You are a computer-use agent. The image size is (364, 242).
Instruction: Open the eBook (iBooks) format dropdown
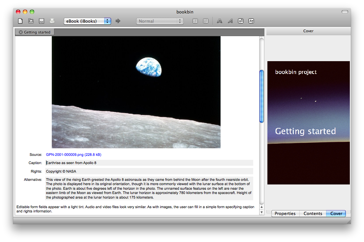click(x=87, y=21)
